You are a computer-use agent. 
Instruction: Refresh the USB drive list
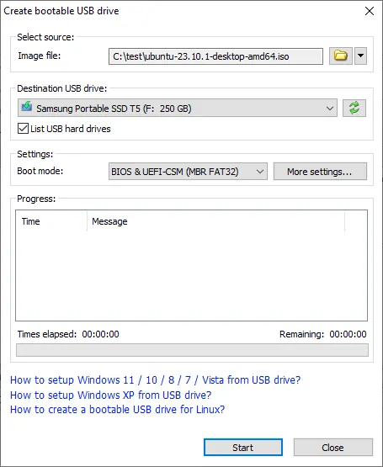coord(354,108)
